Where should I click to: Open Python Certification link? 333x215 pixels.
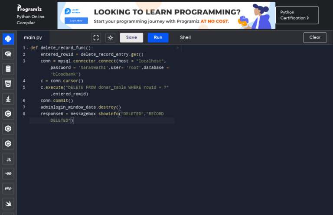pos(297,15)
